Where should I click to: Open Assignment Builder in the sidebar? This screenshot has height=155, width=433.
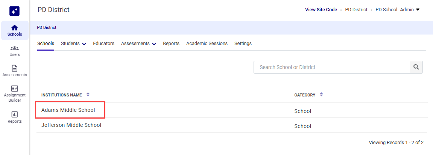(15, 94)
